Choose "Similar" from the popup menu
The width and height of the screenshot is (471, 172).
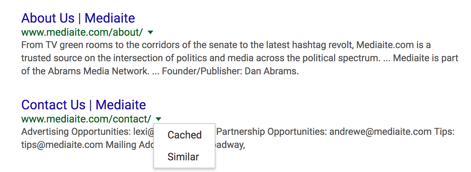coord(183,157)
